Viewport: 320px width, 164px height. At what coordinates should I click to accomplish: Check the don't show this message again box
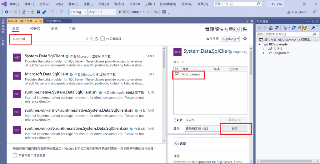[x=15, y=156]
